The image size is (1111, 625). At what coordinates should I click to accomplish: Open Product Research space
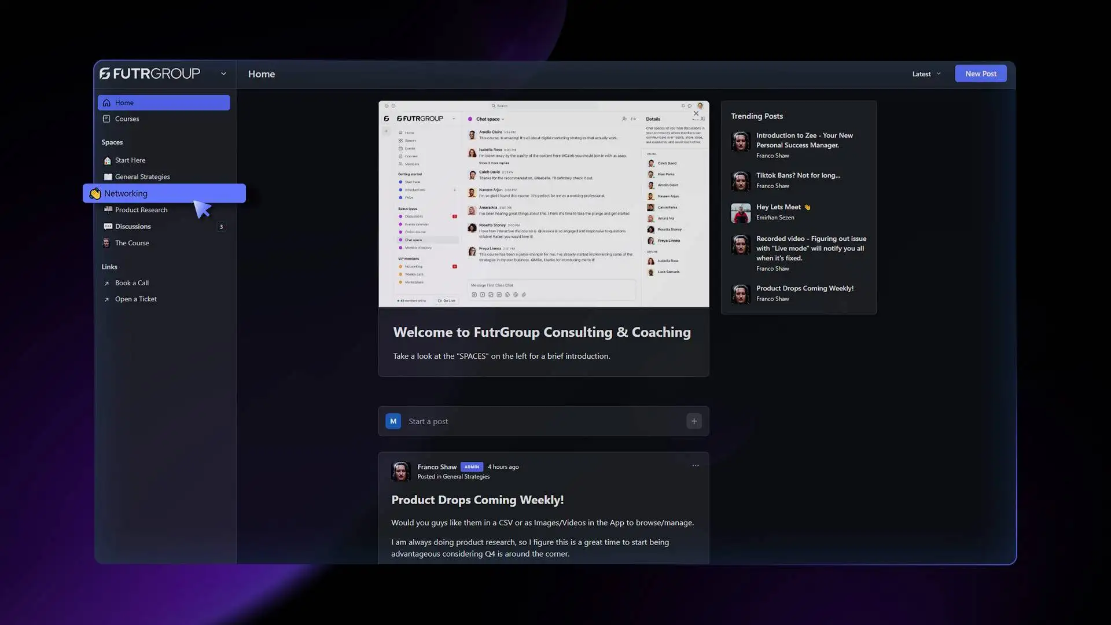(141, 210)
